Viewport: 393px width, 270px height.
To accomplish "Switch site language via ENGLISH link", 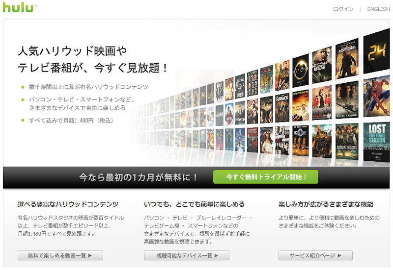I will 378,9.
